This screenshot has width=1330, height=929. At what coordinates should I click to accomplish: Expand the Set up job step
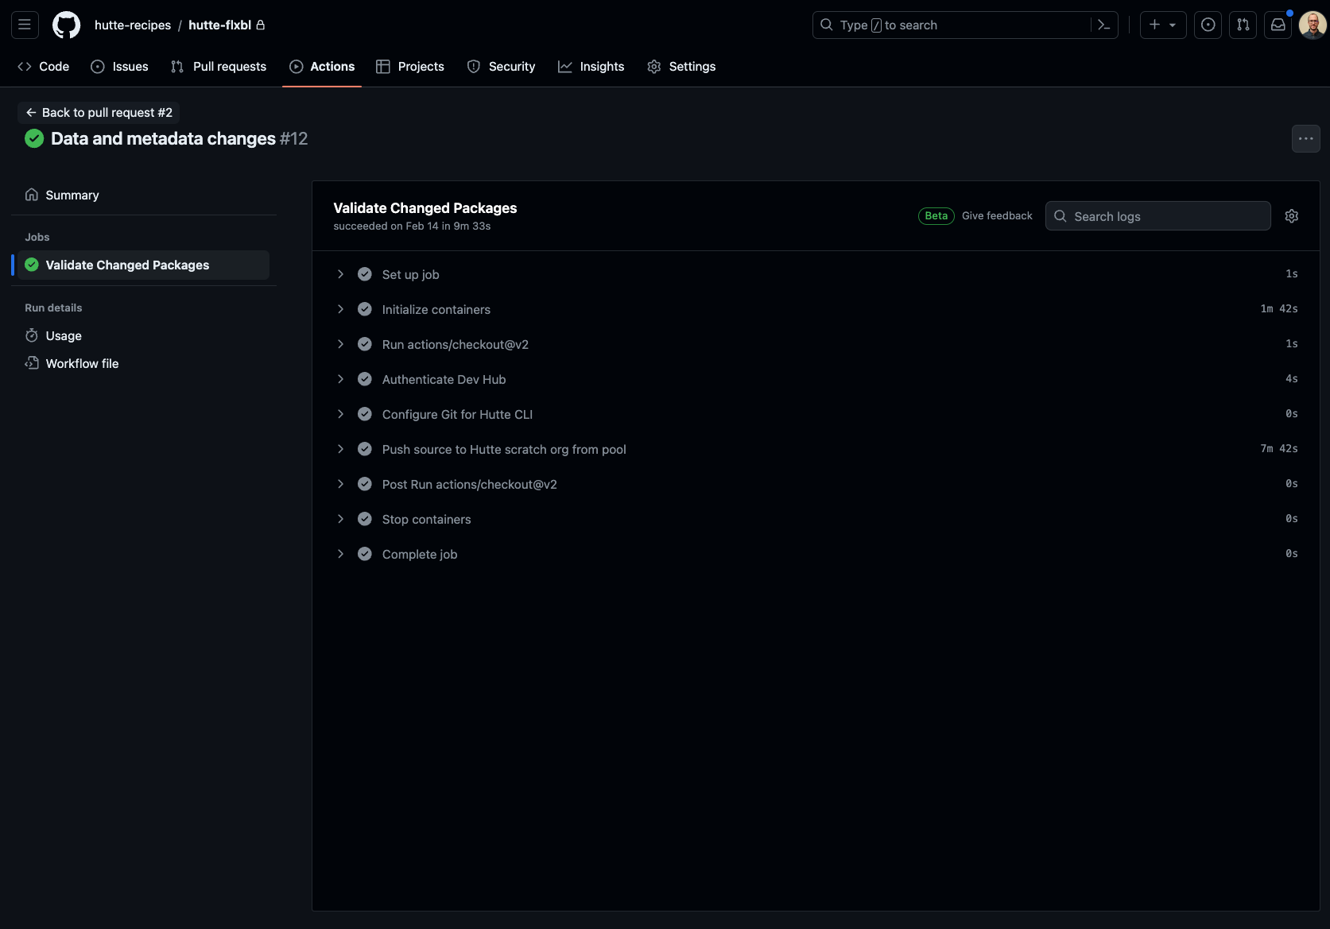pyautogui.click(x=340, y=274)
